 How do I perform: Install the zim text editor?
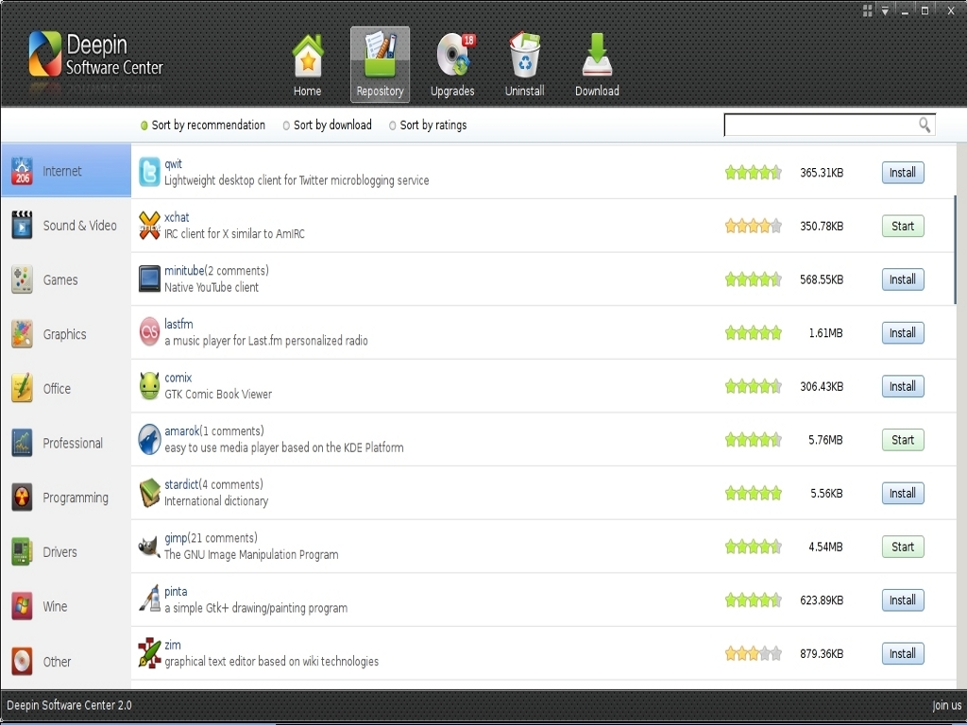coord(903,653)
